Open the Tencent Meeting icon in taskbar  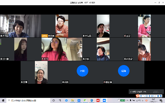[104, 101]
